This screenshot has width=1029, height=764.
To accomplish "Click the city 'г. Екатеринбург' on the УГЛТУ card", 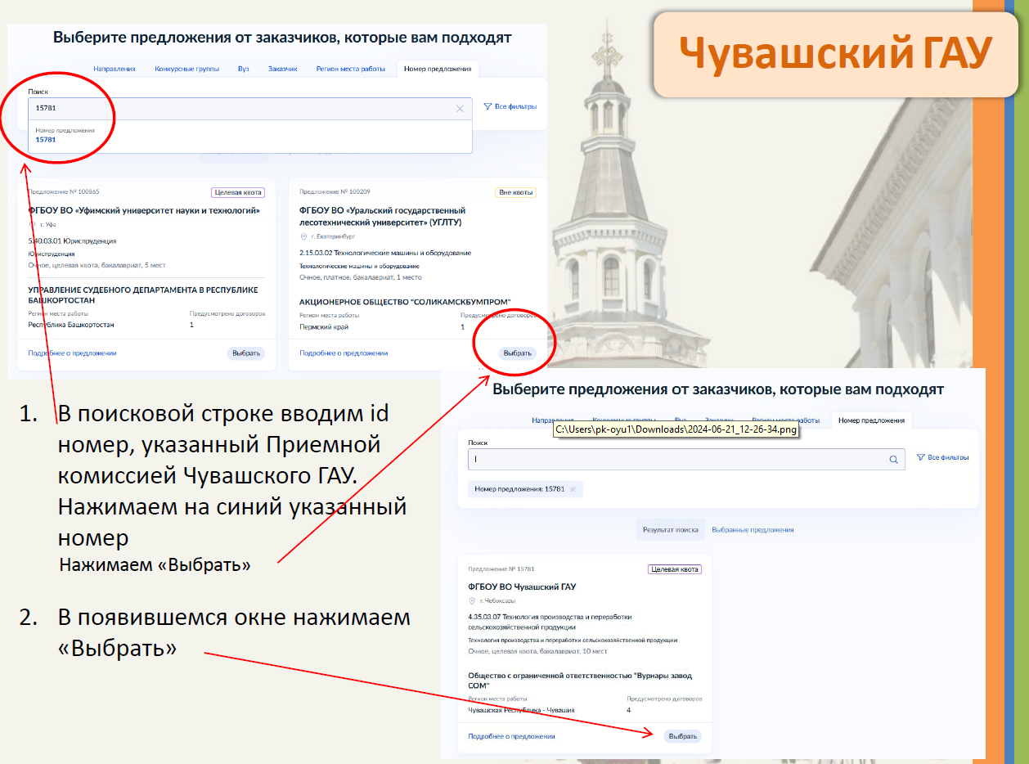I will click(333, 236).
